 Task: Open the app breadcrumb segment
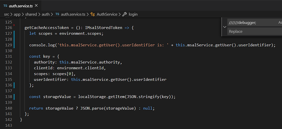pos(17,14)
